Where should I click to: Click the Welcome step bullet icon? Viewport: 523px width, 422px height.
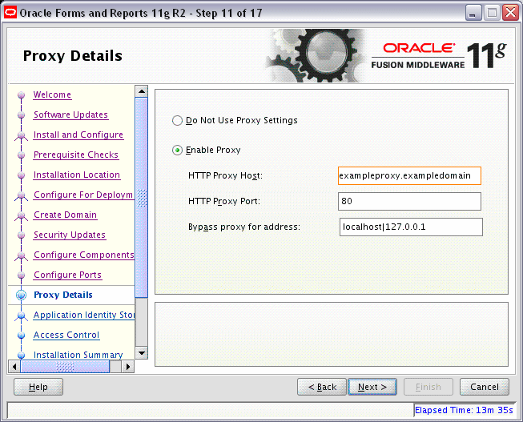[x=22, y=95]
